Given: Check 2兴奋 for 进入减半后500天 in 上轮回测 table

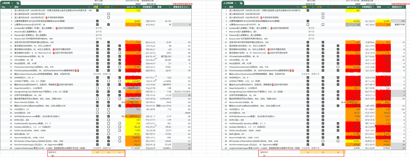Looking at the screenshot, I should pyautogui.click(x=108, y=17).
